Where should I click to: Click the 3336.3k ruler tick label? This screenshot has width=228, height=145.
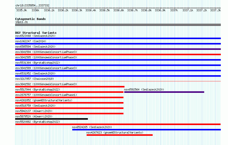pos(77,10)
